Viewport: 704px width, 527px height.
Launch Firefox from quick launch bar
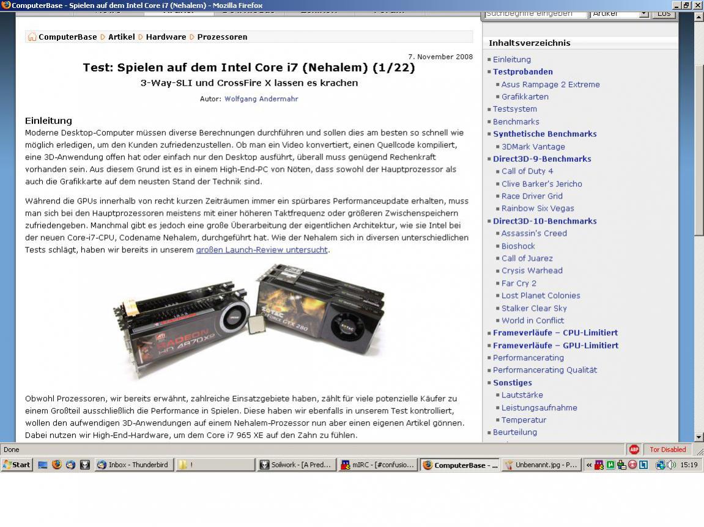coord(56,465)
